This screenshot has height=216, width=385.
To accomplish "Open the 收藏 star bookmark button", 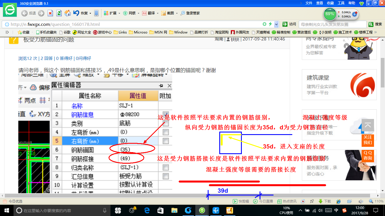I will pyautogui.click(x=23, y=32).
